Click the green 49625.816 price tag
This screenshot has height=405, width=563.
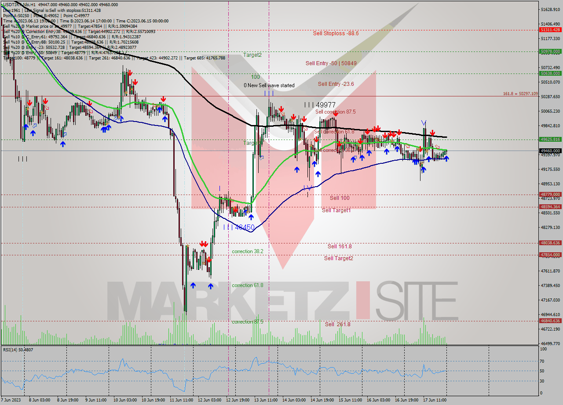[x=550, y=139]
